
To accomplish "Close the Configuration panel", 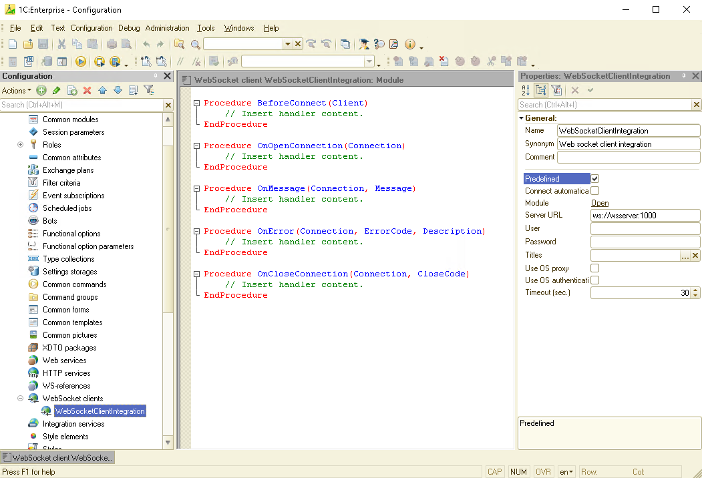I will click(168, 76).
